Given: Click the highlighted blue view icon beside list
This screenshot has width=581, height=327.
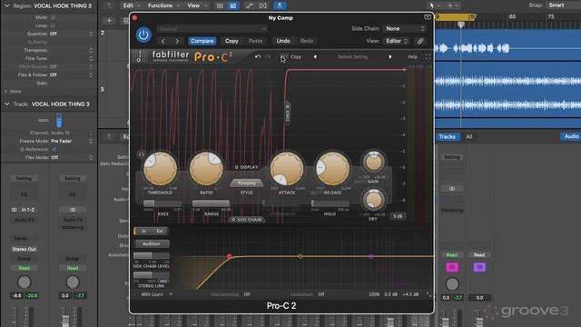Looking at the screenshot, I should (233, 5).
